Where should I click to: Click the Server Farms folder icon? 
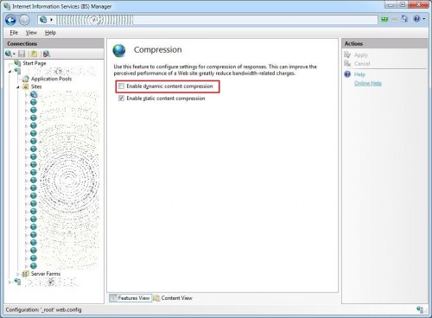[x=26, y=274]
